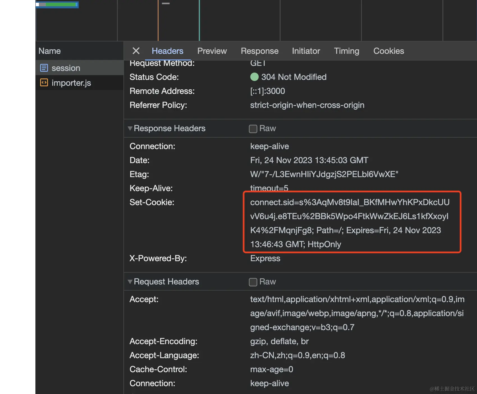The width and height of the screenshot is (477, 394).
Task: Open the Response tab
Action: 260,51
